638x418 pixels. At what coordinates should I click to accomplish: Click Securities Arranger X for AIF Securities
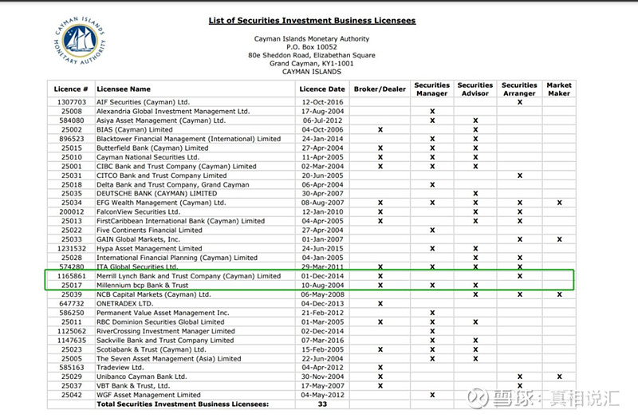[x=520, y=102]
